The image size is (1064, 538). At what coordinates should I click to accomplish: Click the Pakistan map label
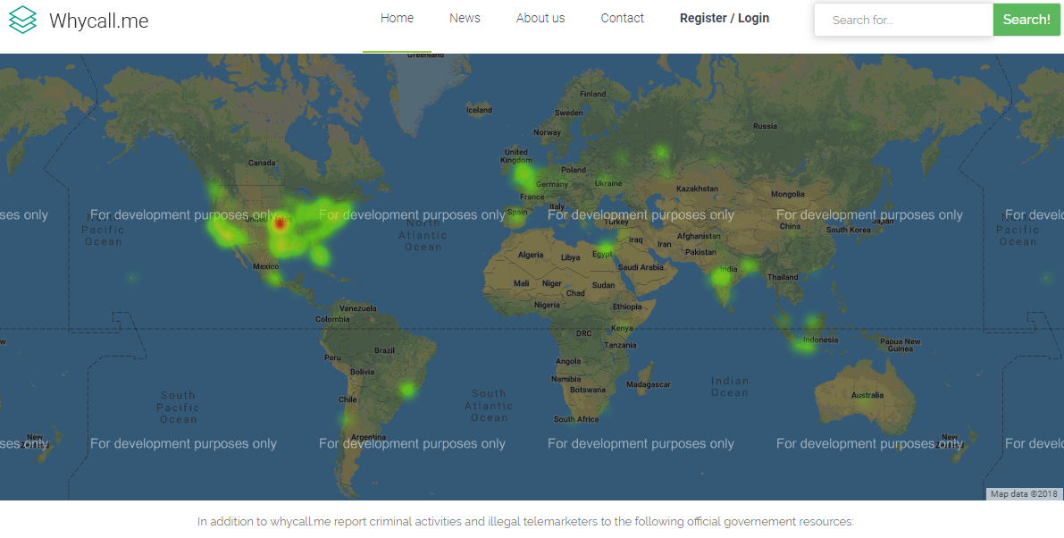point(700,252)
